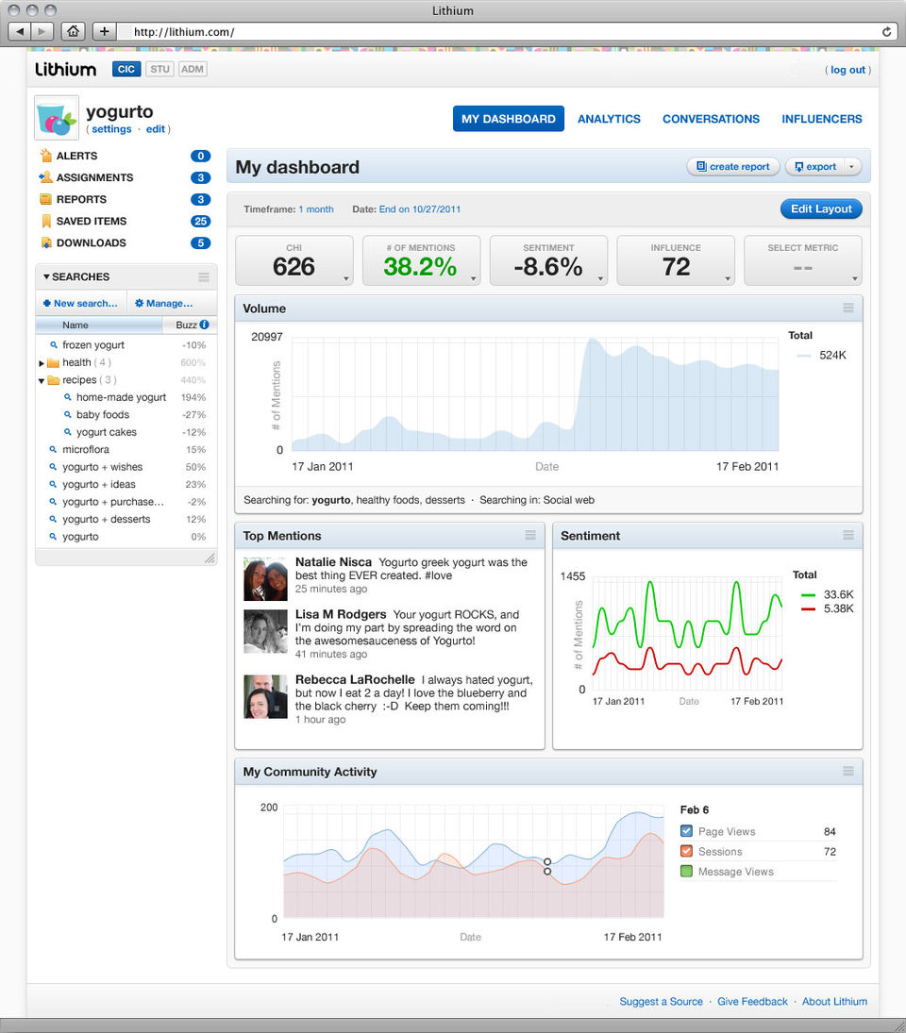Click Lisa M Rodgers' profile photo
The height and width of the screenshot is (1033, 906).
pos(265,631)
